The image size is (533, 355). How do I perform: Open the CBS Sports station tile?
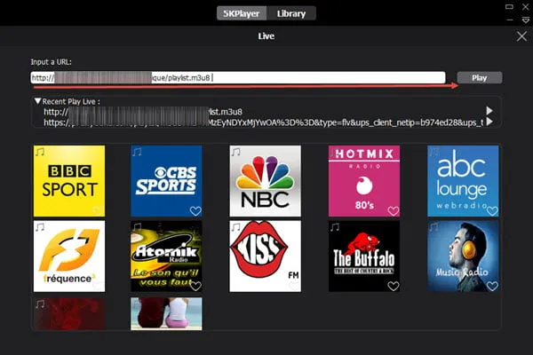(166, 181)
